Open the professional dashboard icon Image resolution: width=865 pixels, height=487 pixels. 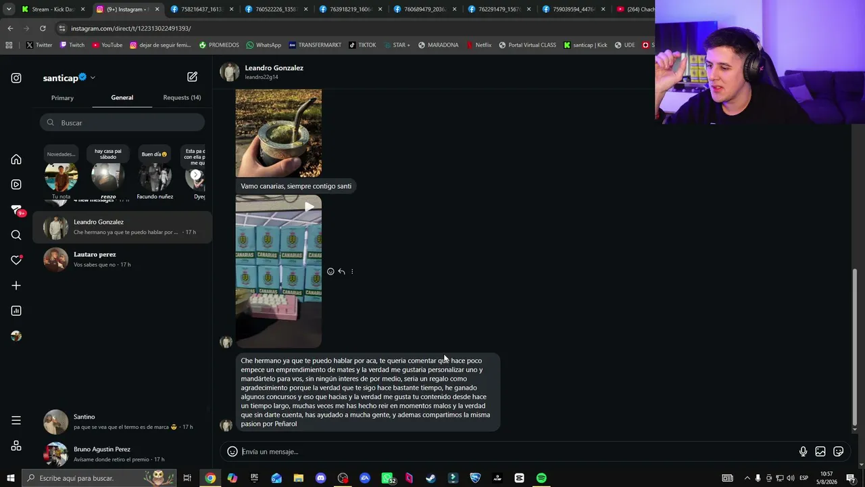click(x=16, y=310)
